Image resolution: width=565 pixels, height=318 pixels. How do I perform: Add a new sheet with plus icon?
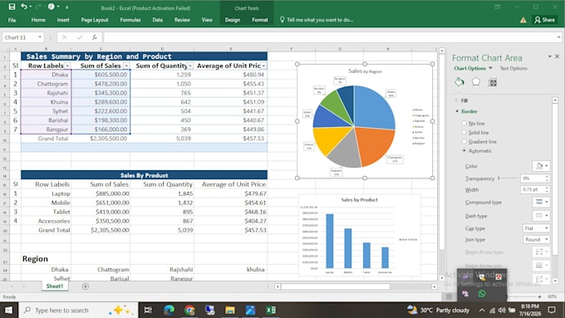point(86,286)
